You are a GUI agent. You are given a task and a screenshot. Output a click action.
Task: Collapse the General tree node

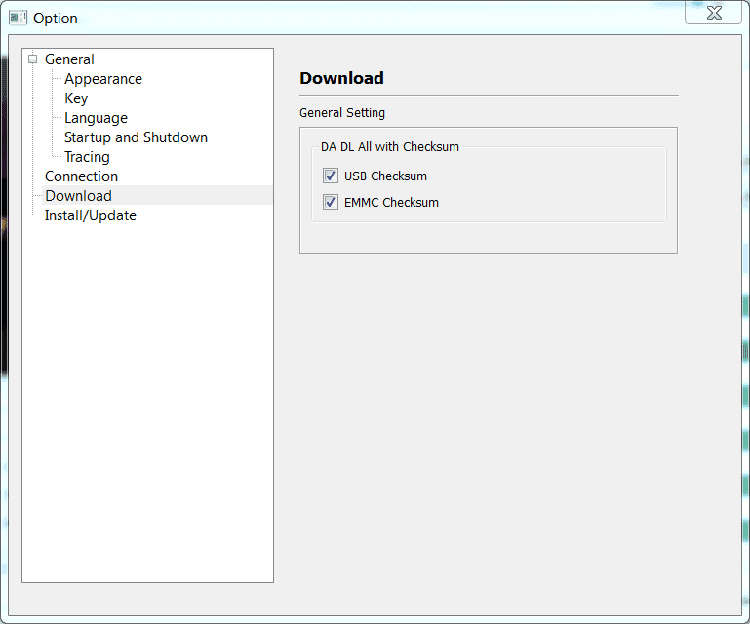pyautogui.click(x=32, y=59)
